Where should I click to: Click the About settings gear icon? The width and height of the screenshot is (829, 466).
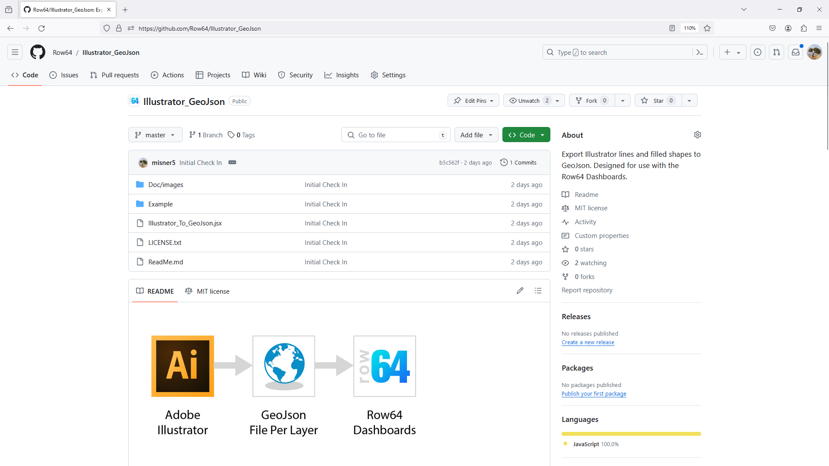tap(697, 135)
